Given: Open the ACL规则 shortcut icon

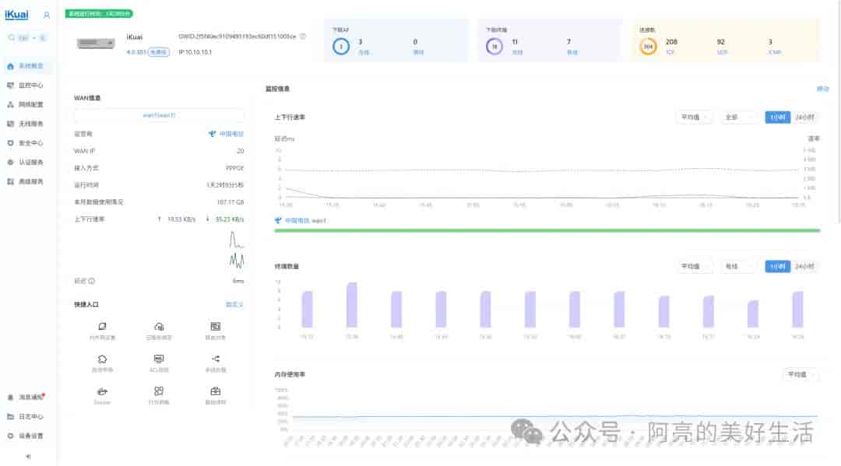Looking at the screenshot, I should (159, 359).
